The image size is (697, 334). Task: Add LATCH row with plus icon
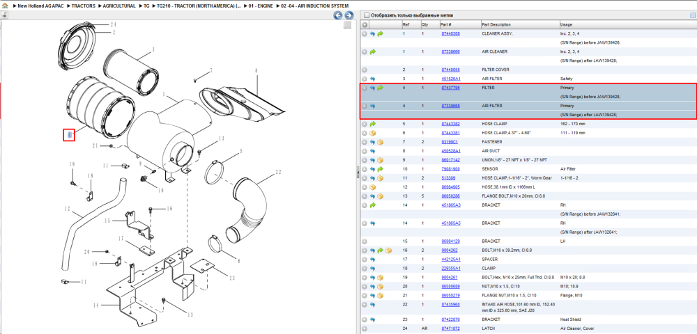[365, 328]
